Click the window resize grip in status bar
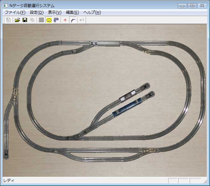This screenshot has width=210, height=186. 205,181
